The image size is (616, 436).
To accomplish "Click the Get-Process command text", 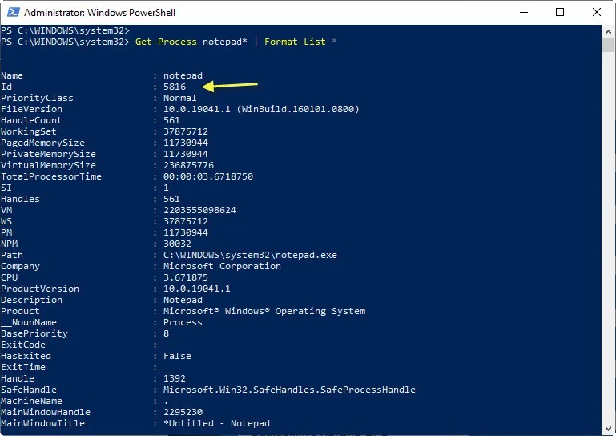I will tap(166, 42).
